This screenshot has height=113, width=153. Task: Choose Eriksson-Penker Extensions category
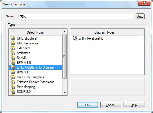pyautogui.click(x=35, y=82)
